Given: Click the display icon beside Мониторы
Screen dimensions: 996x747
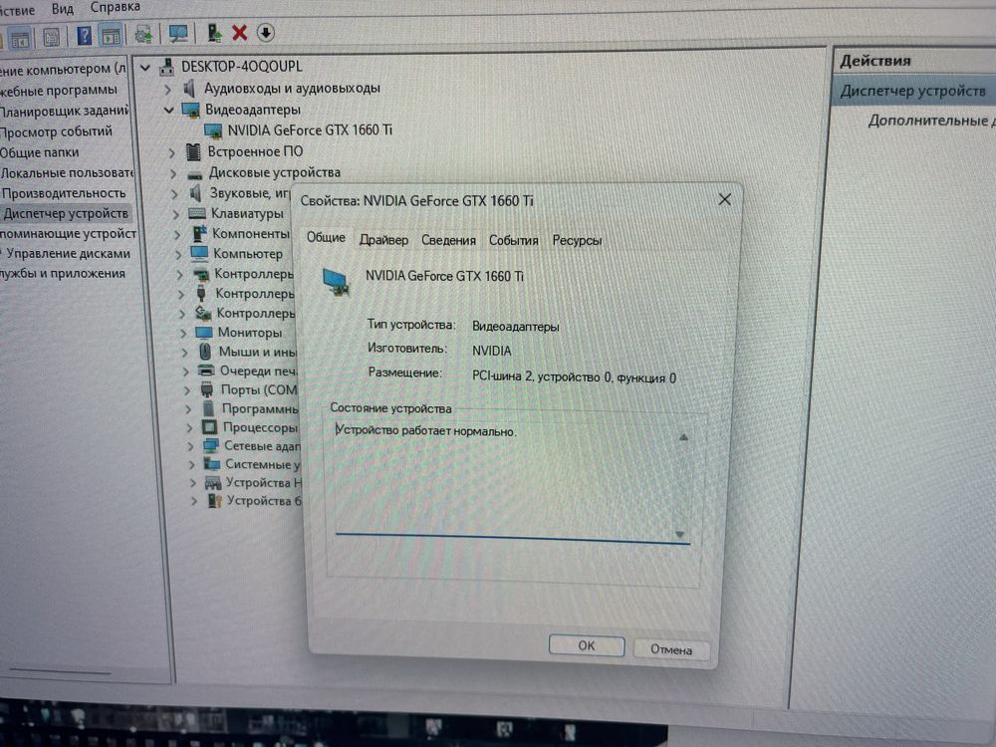Looking at the screenshot, I should tap(204, 333).
